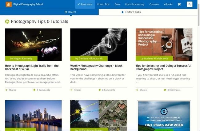Image resolution: width=200 pixels, height=131 pixels.
Task: Click the search magnifier icon
Action: coord(190,4)
